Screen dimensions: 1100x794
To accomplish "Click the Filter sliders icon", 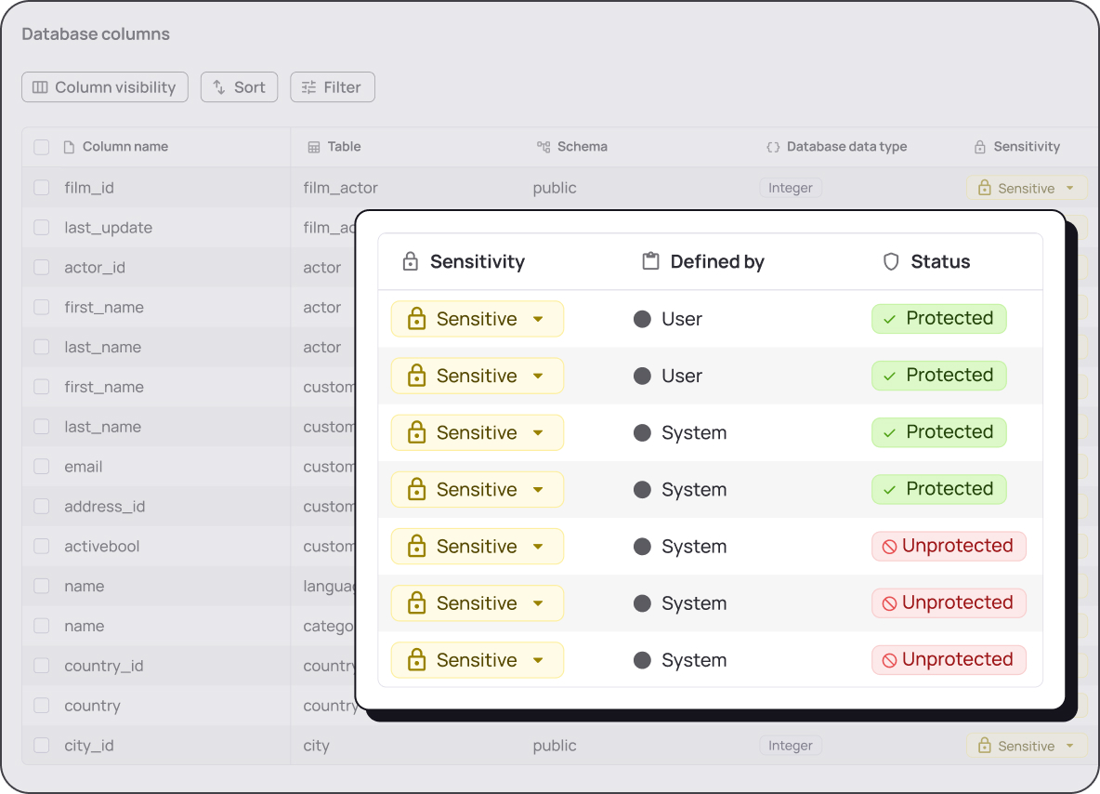I will [308, 87].
